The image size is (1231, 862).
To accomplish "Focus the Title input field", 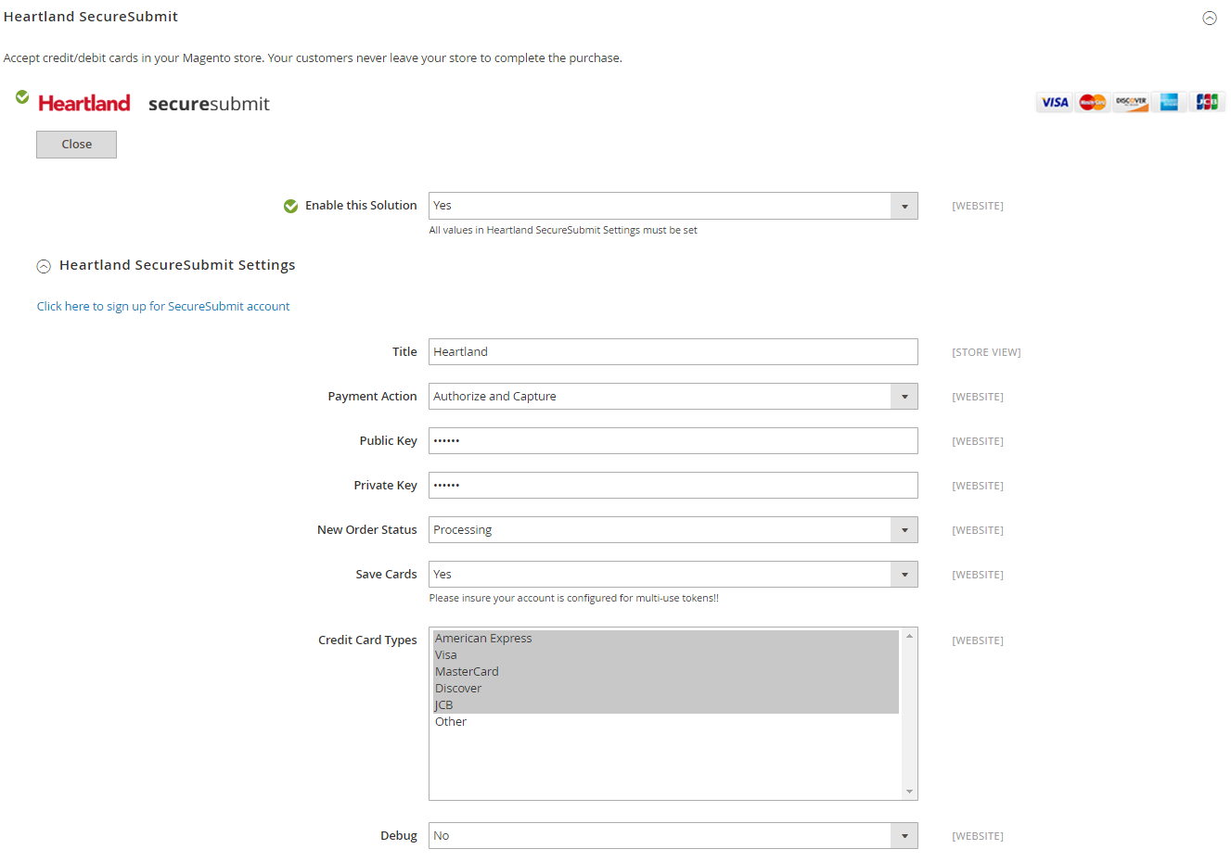I will point(673,351).
